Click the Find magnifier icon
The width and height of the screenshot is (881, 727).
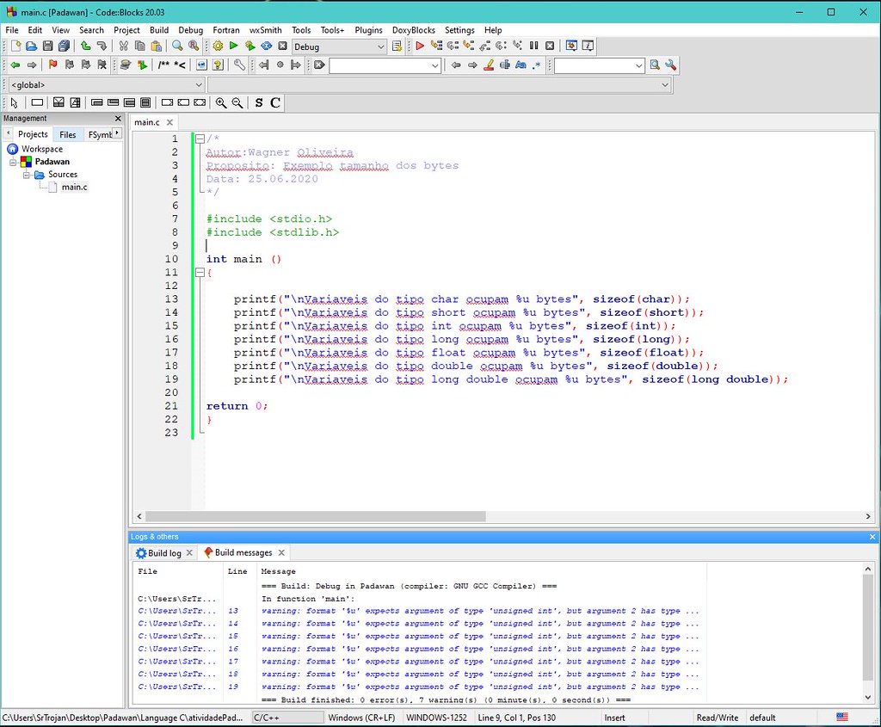[177, 46]
